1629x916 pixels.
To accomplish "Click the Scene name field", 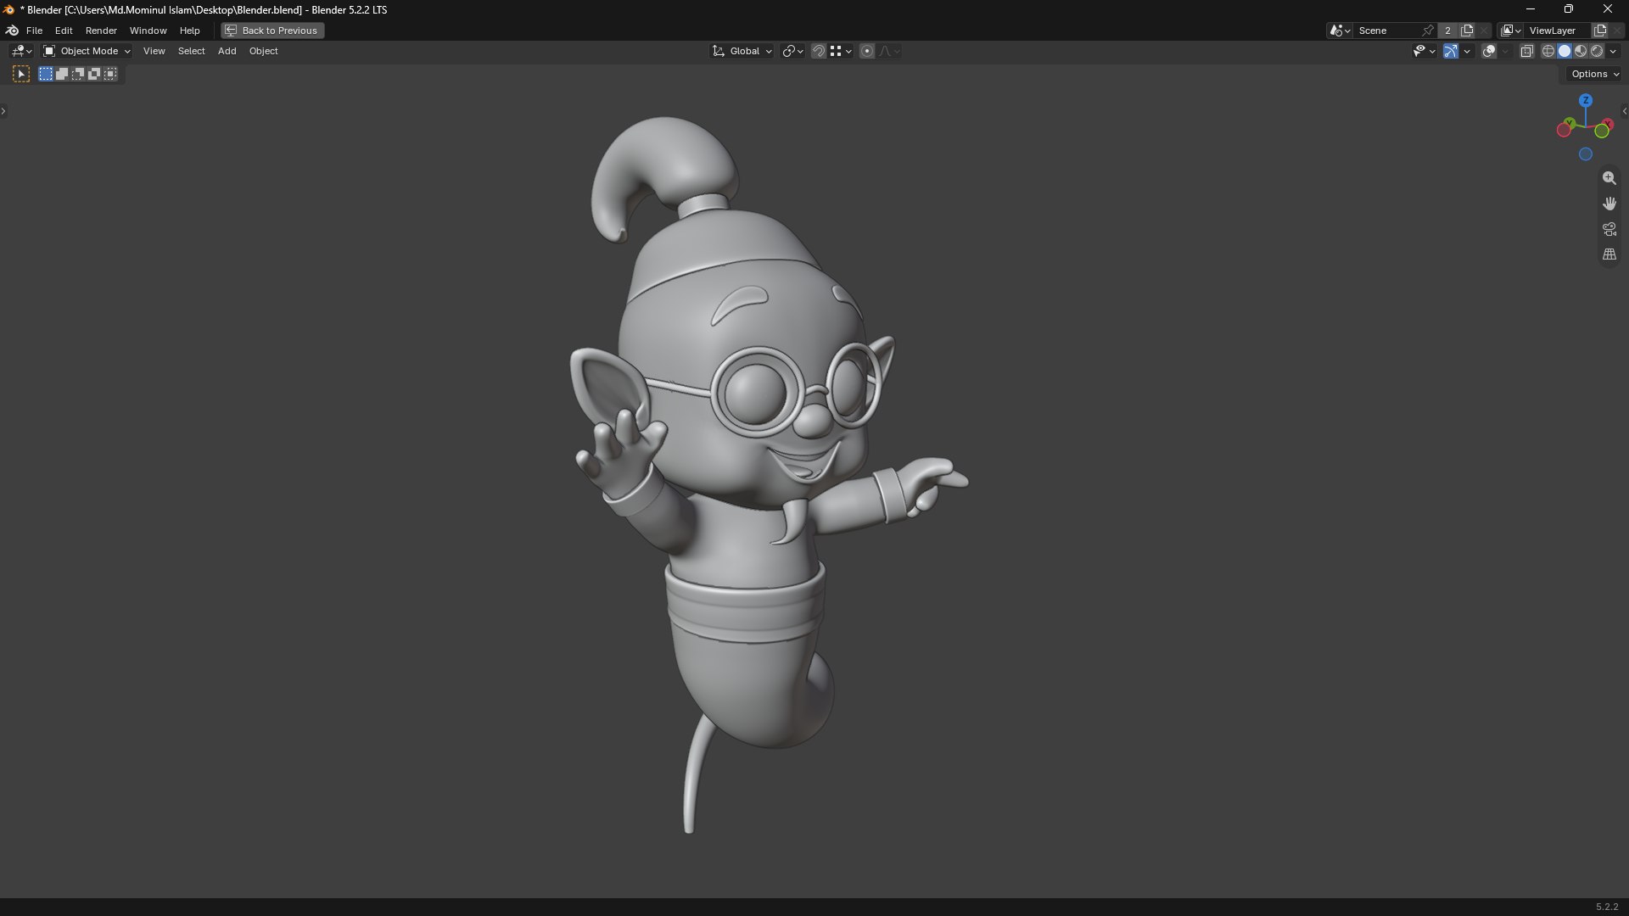I will click(1386, 31).
